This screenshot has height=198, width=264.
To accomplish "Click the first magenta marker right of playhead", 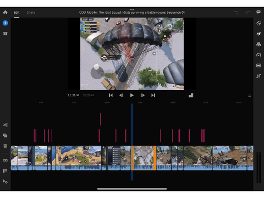I will coord(161,136).
